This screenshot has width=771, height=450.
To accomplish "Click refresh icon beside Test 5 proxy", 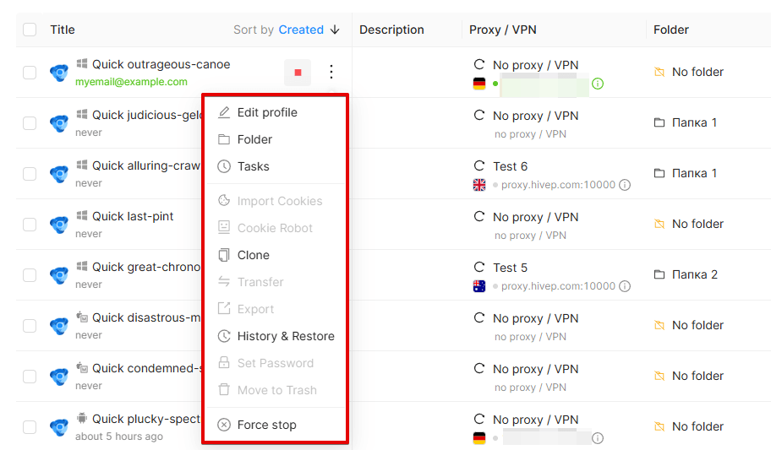I will 479,268.
